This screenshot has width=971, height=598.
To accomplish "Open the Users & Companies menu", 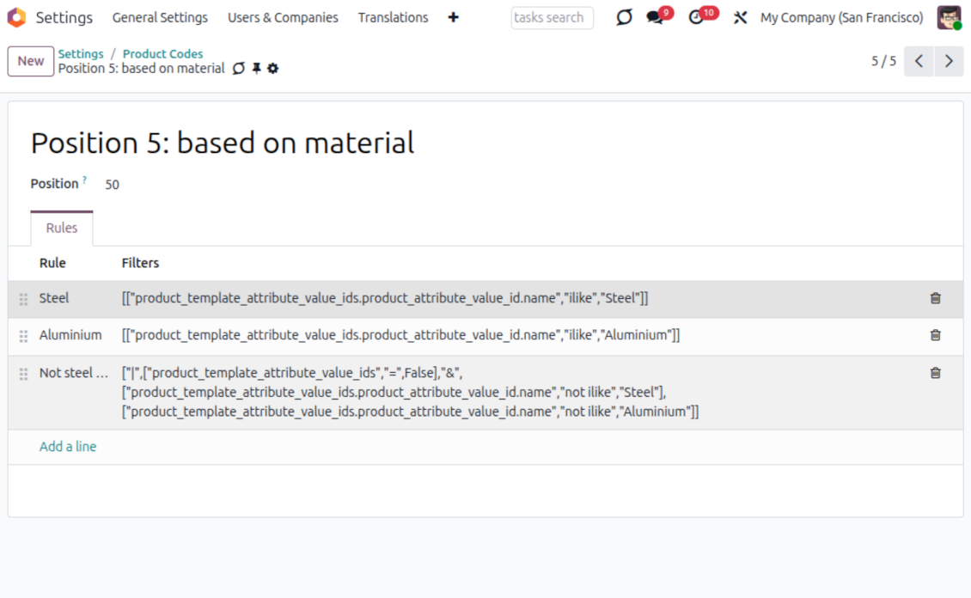I will (283, 17).
